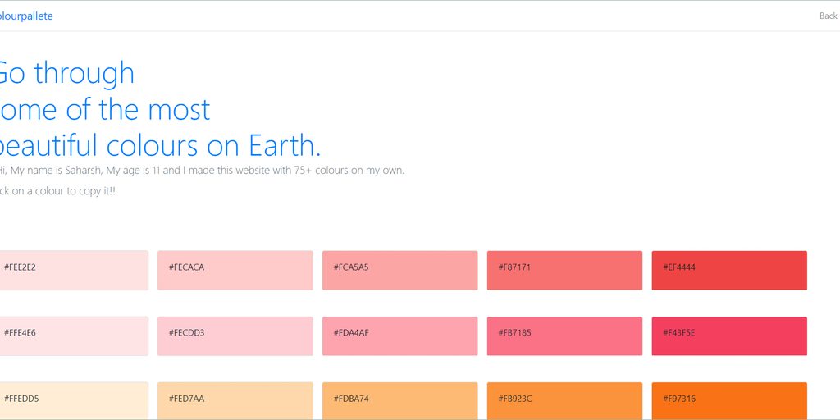The height and width of the screenshot is (420, 840).
Task: Click the 'colour to copy it' instruction text
Action: 57,191
